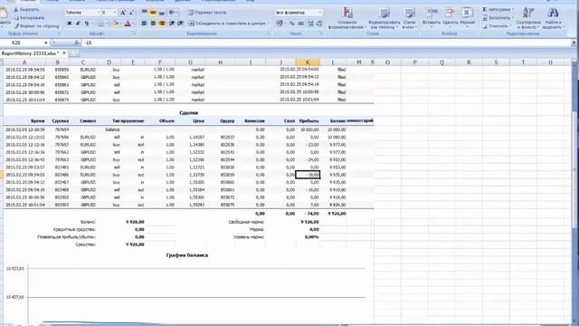Image resolution: width=579 pixels, height=326 pixels.
Task: Expand the formula bar with its right-end arrow
Action: pyautogui.click(x=574, y=43)
